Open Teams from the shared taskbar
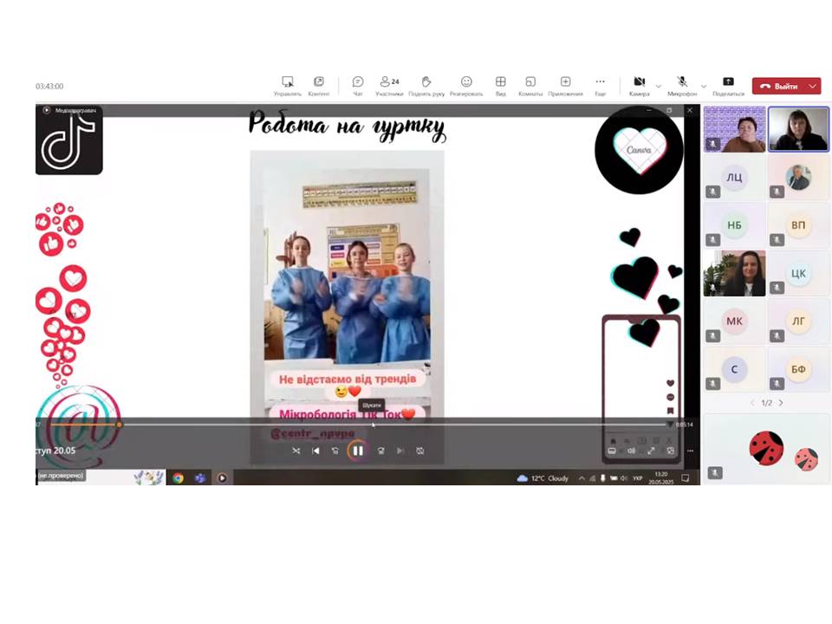The image size is (832, 624). (200, 478)
